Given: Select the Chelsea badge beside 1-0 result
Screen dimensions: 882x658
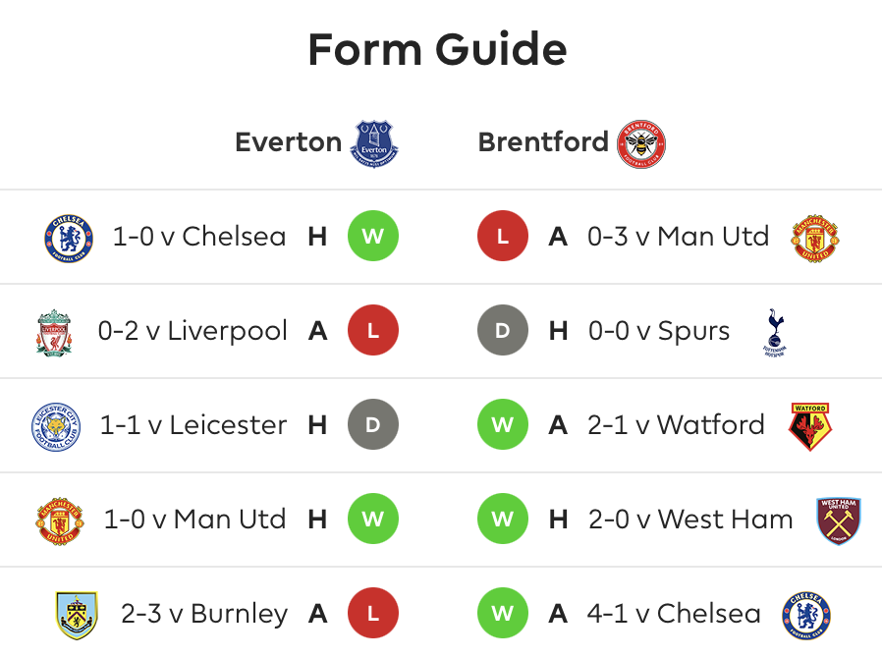Looking at the screenshot, I should click(69, 238).
